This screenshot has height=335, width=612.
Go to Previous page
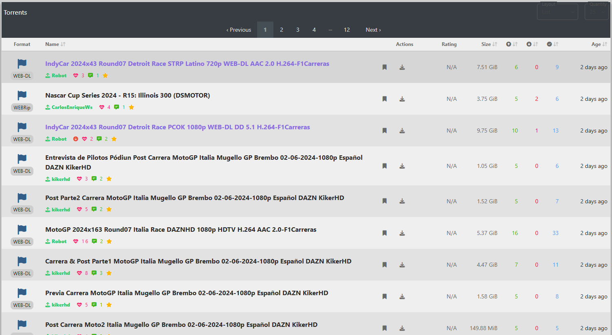[239, 30]
